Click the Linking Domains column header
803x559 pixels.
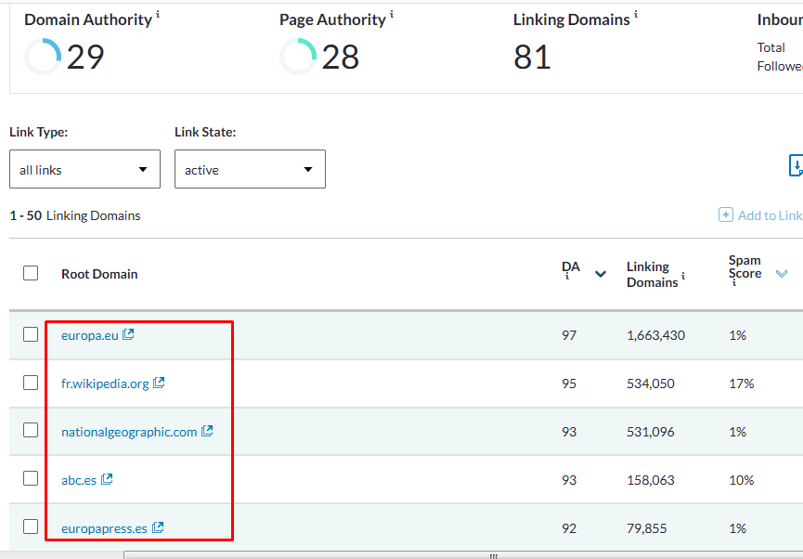(x=653, y=274)
